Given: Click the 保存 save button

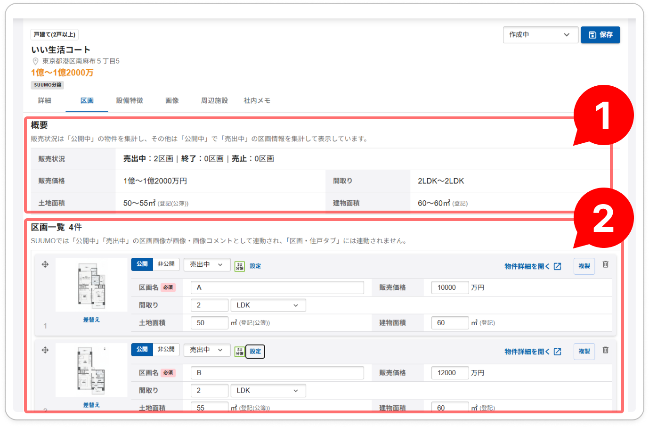Looking at the screenshot, I should pyautogui.click(x=600, y=35).
